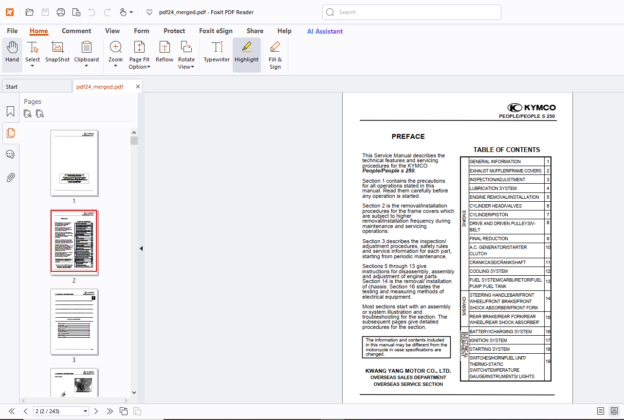Click the Foxit logo icon in title bar
Viewport: 624px width, 420px height.
(x=10, y=12)
